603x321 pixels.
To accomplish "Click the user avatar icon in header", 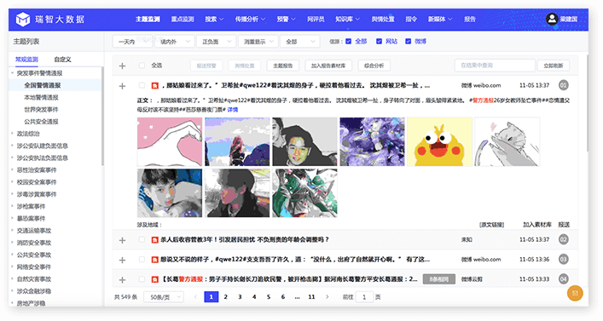I will [552, 19].
